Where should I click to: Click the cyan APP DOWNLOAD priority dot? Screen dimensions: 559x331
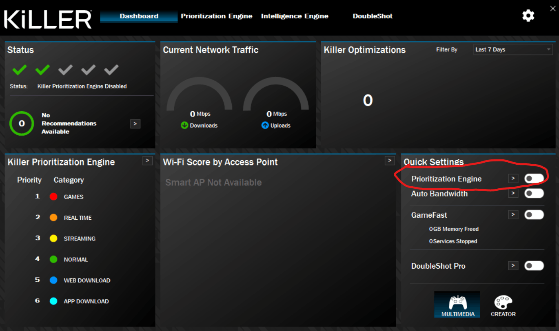53,301
